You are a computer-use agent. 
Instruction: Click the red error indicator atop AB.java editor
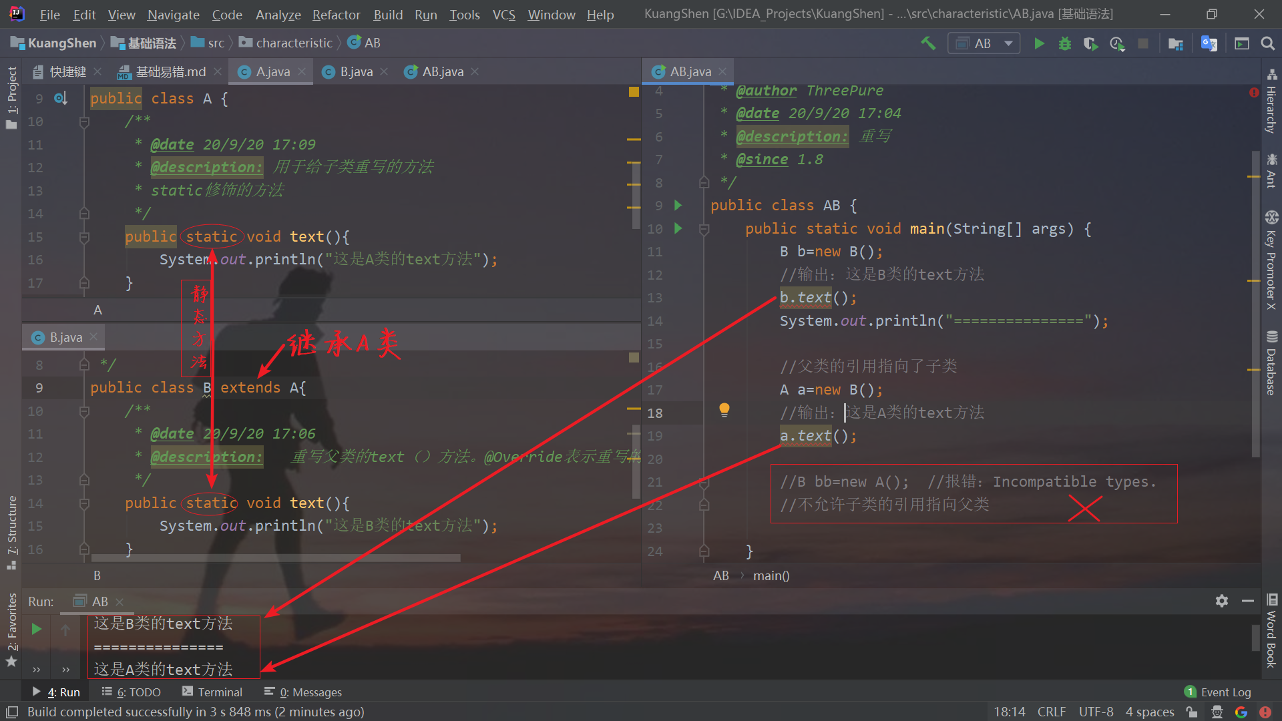coord(1254,92)
